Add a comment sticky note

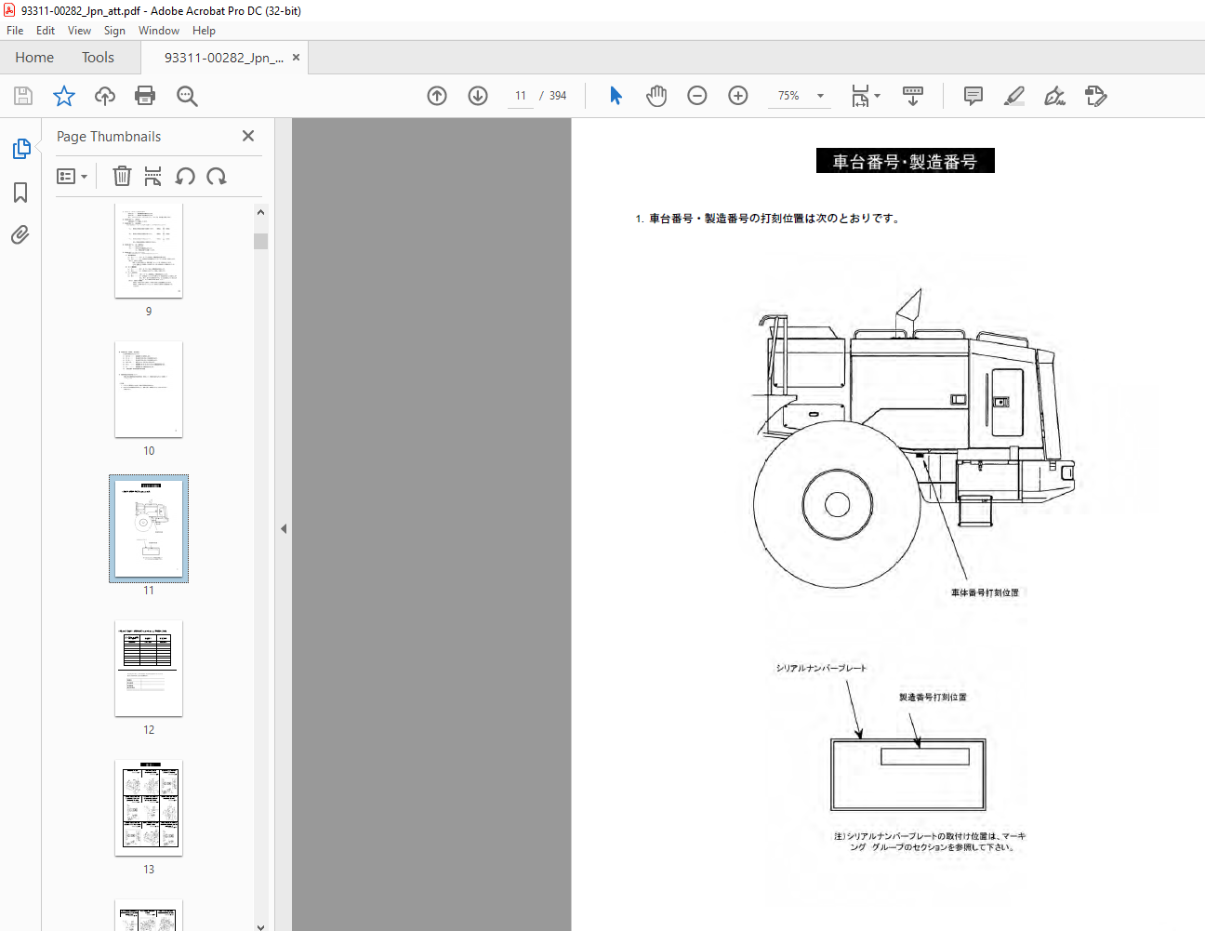click(x=973, y=96)
